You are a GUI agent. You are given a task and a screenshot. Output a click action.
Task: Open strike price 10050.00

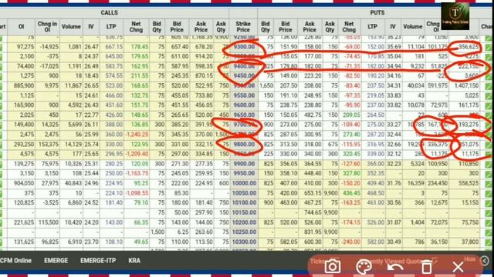244,193
